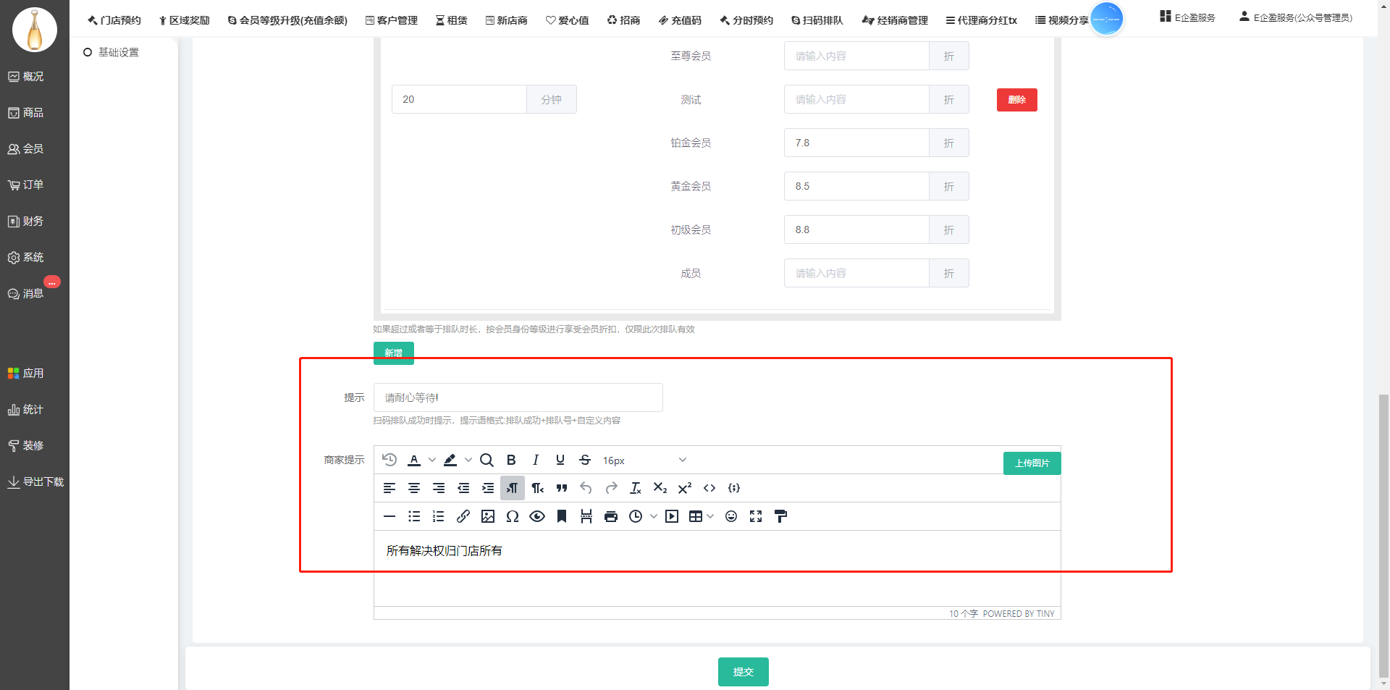The height and width of the screenshot is (690, 1390).
Task: Toggle the editor preview eye icon
Action: pyautogui.click(x=537, y=516)
